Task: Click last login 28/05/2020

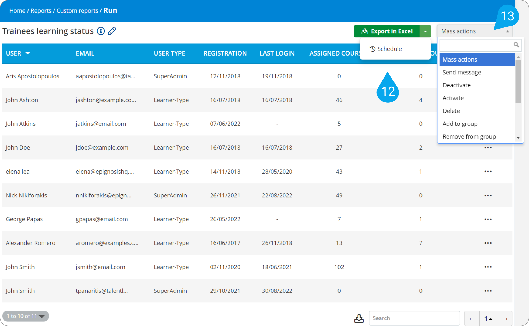Action: pos(277,172)
